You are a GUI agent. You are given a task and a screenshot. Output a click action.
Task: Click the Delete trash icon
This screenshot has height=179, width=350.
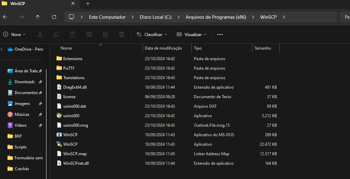122,34
